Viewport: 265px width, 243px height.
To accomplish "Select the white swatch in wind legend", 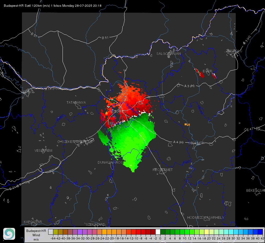I will (x=158, y=232).
